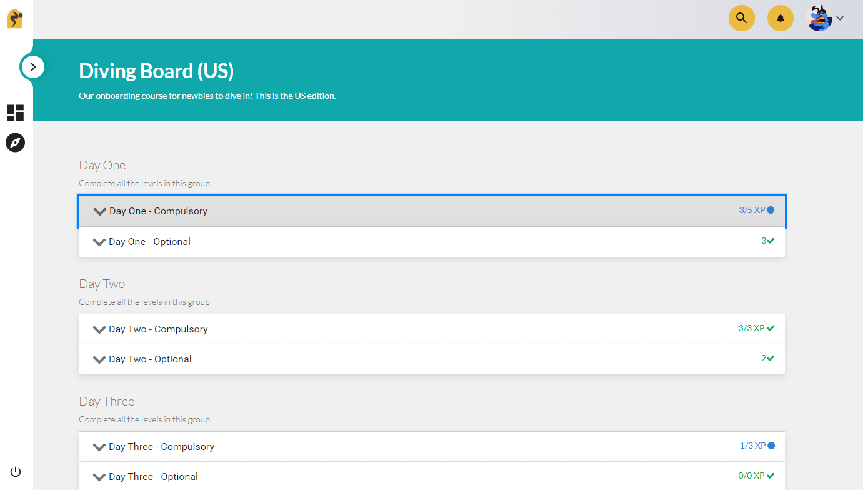Expand the Day Three - Compulsory group
The height and width of the screenshot is (490, 863).
pyautogui.click(x=99, y=446)
